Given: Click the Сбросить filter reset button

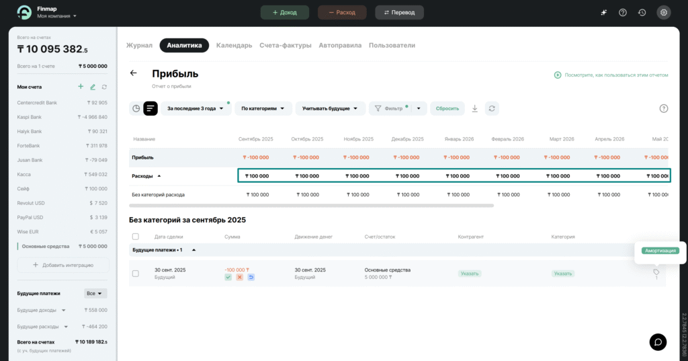Looking at the screenshot, I should point(447,108).
